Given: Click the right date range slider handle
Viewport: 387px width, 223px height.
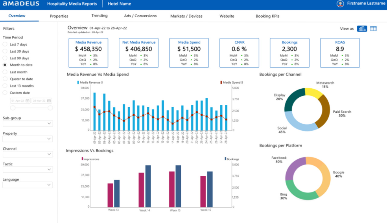Looking at the screenshot, I should click(x=50, y=108).
